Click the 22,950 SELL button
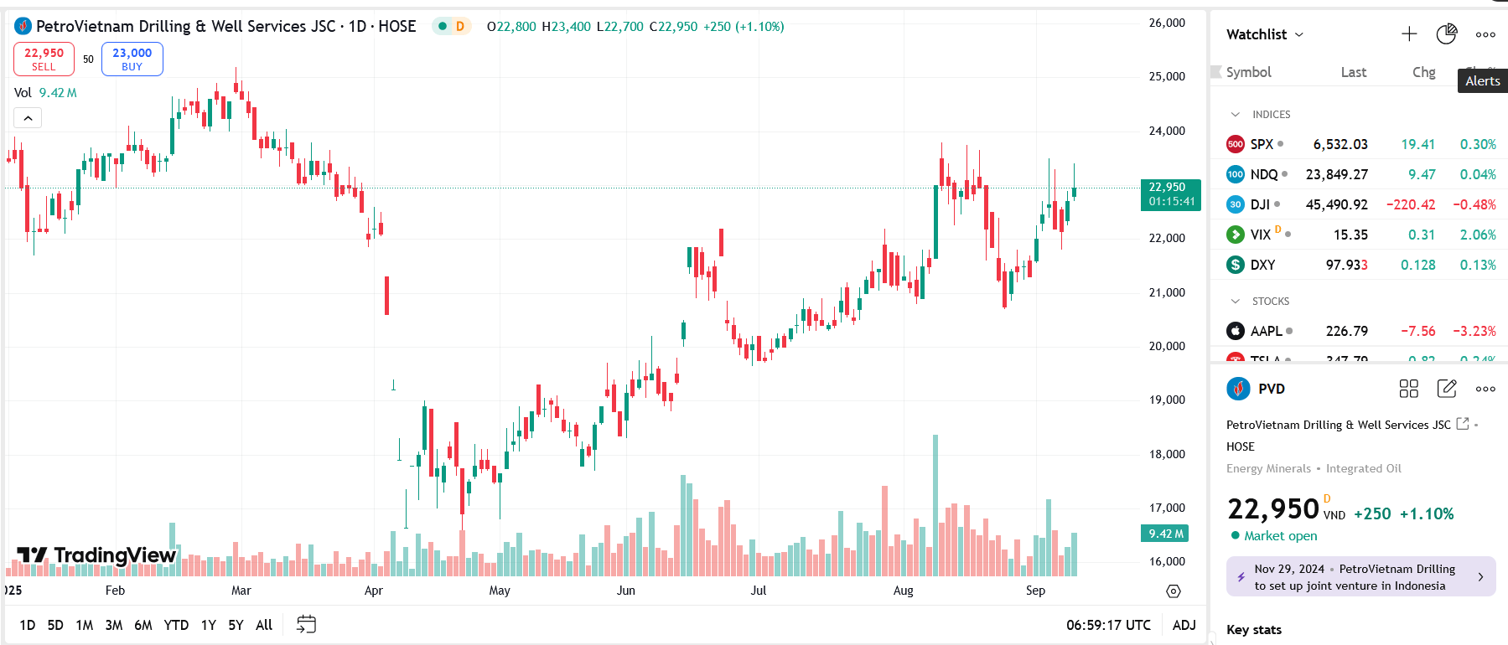The height and width of the screenshot is (645, 1508). [x=44, y=59]
